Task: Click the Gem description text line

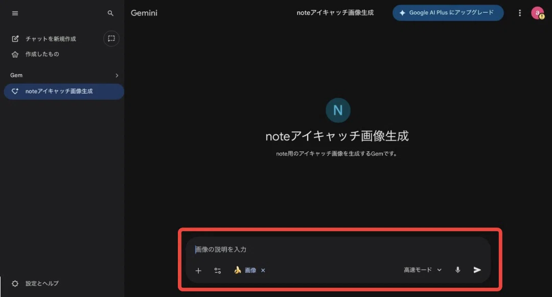Action: coord(336,154)
